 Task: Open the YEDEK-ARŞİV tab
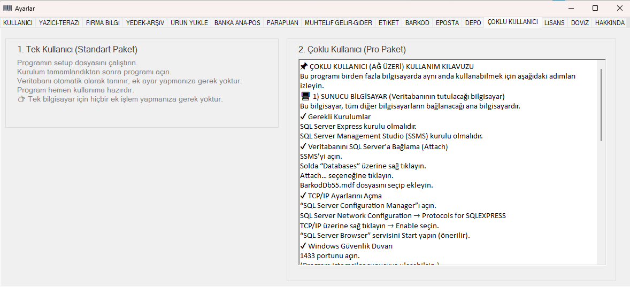click(x=145, y=23)
